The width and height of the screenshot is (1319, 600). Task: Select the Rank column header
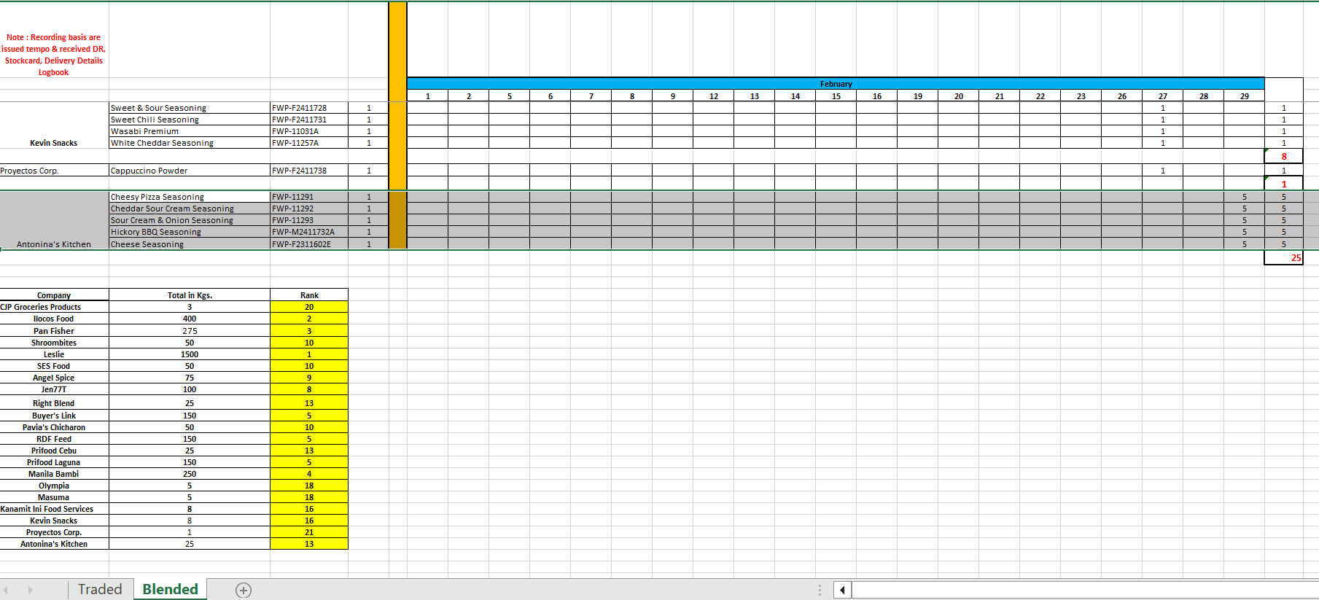click(309, 295)
